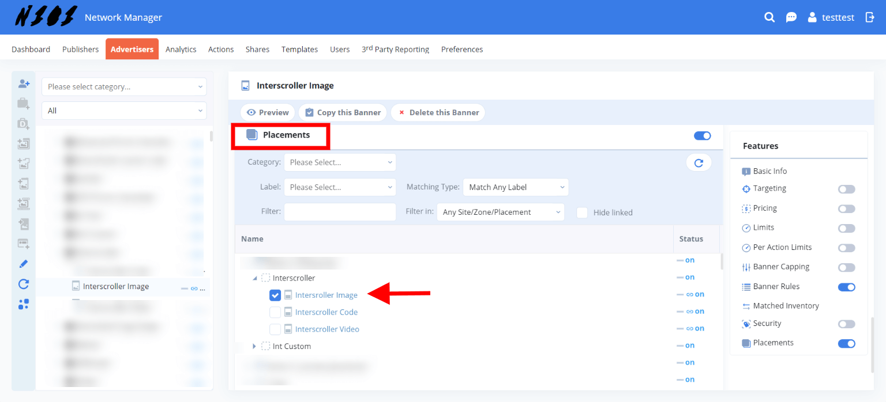Open the Please select category dropdown
Image resolution: width=886 pixels, height=402 pixels.
click(x=124, y=86)
